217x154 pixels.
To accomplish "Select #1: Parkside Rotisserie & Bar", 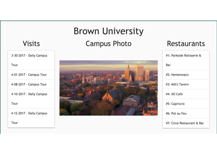I will 186,60.
